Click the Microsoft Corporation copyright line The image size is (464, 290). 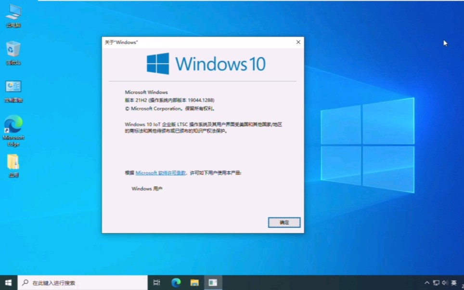[x=170, y=109]
